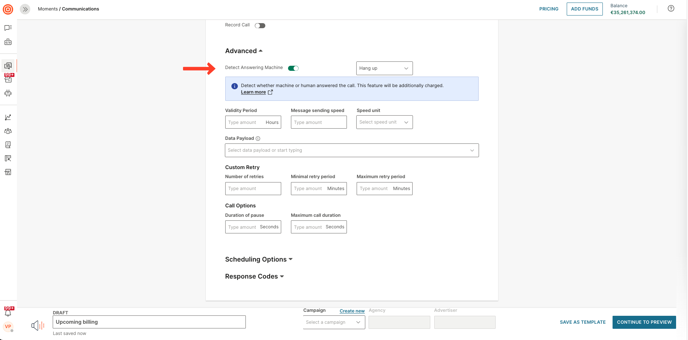Disable the Detect Answering Machine toggle
The image size is (688, 340).
tap(293, 68)
